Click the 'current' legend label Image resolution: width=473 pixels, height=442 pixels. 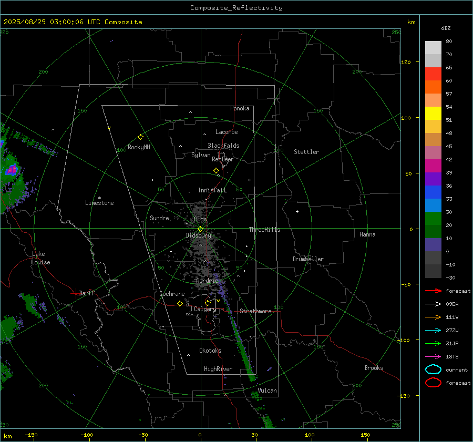457,369
